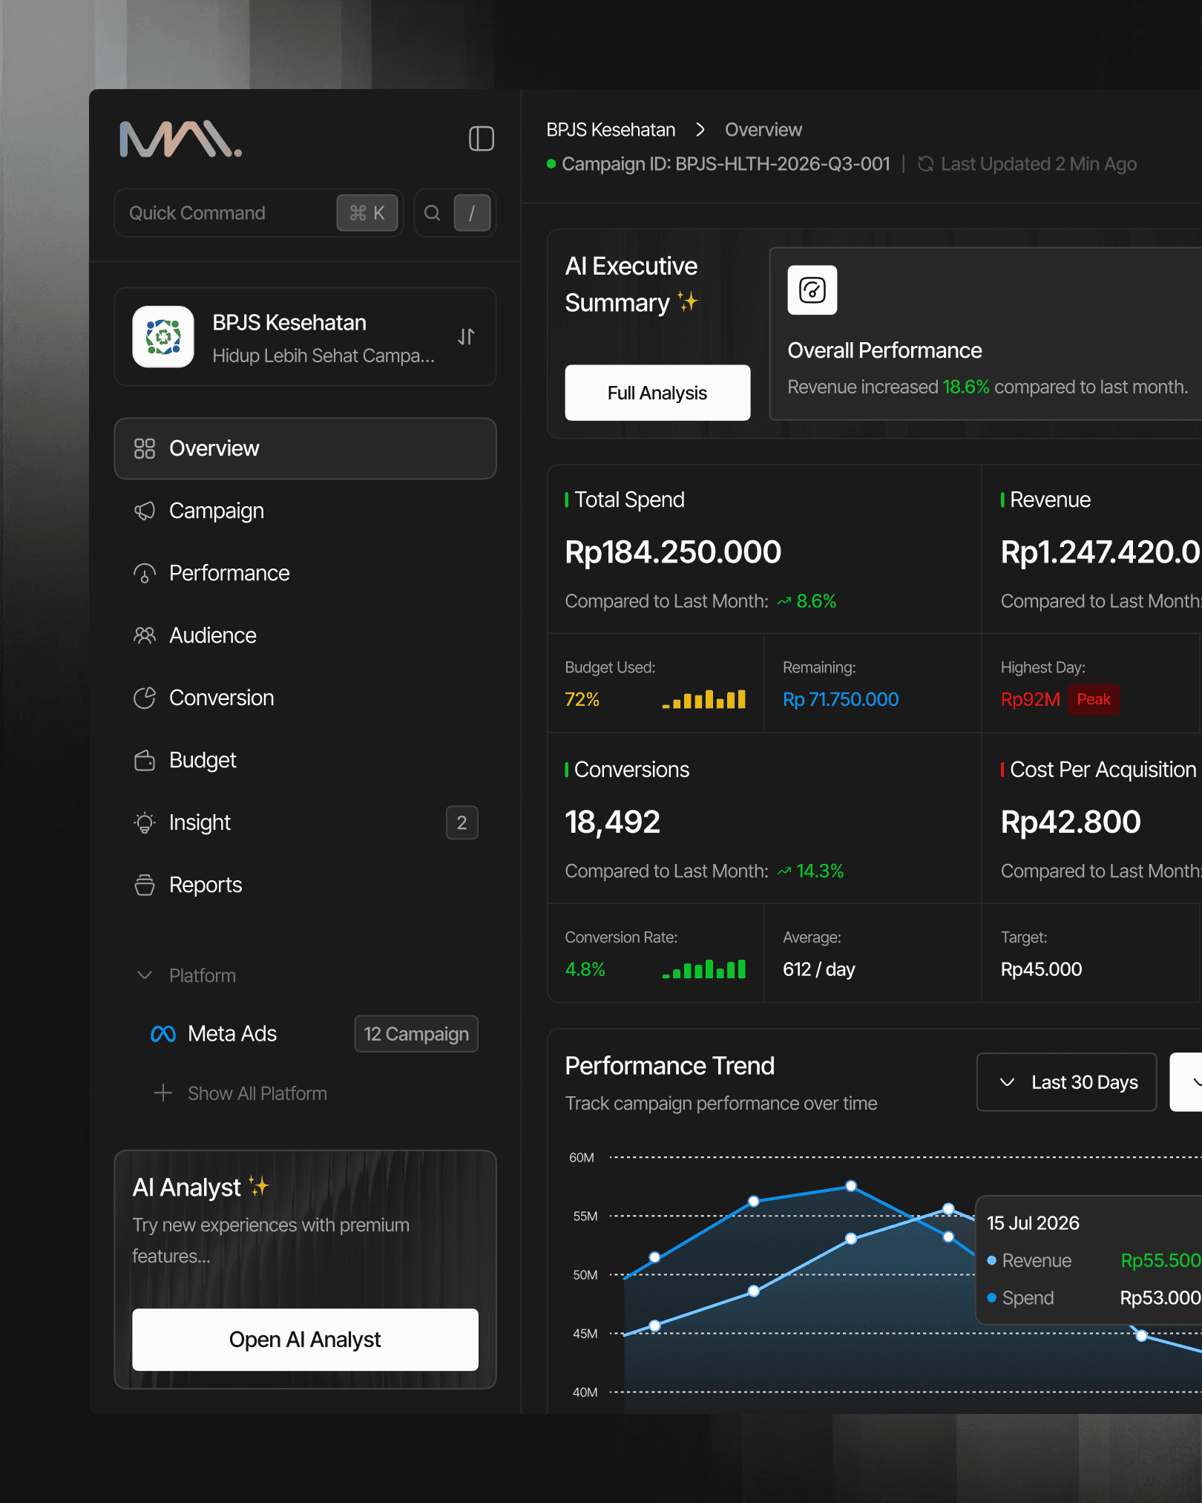Click the chart data point on 60M peak
1202x1503 pixels.
(851, 1186)
